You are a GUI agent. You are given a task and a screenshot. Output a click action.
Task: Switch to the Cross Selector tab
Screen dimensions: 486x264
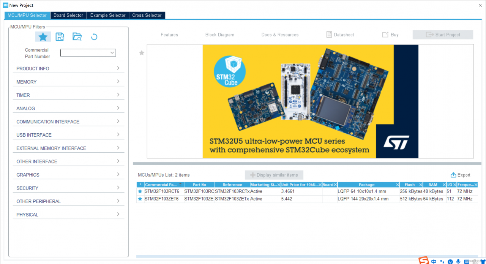[x=147, y=15]
